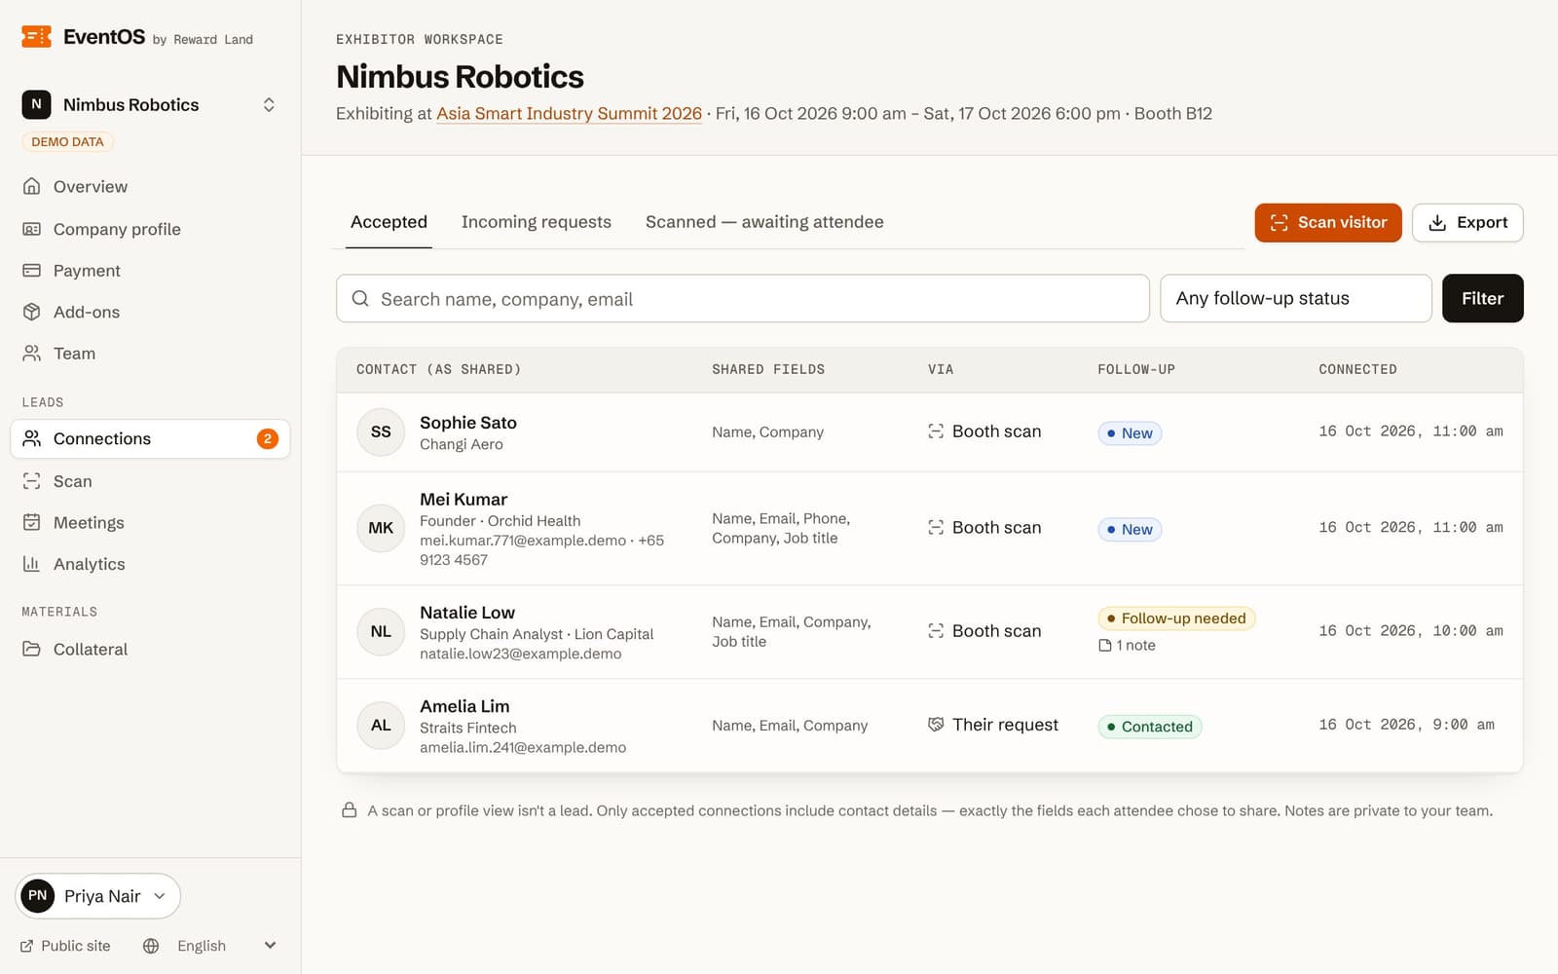
Task: Open Analytics via its bar chart icon
Action: click(x=32, y=564)
